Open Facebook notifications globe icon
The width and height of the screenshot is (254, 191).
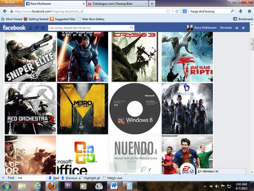coord(43,28)
